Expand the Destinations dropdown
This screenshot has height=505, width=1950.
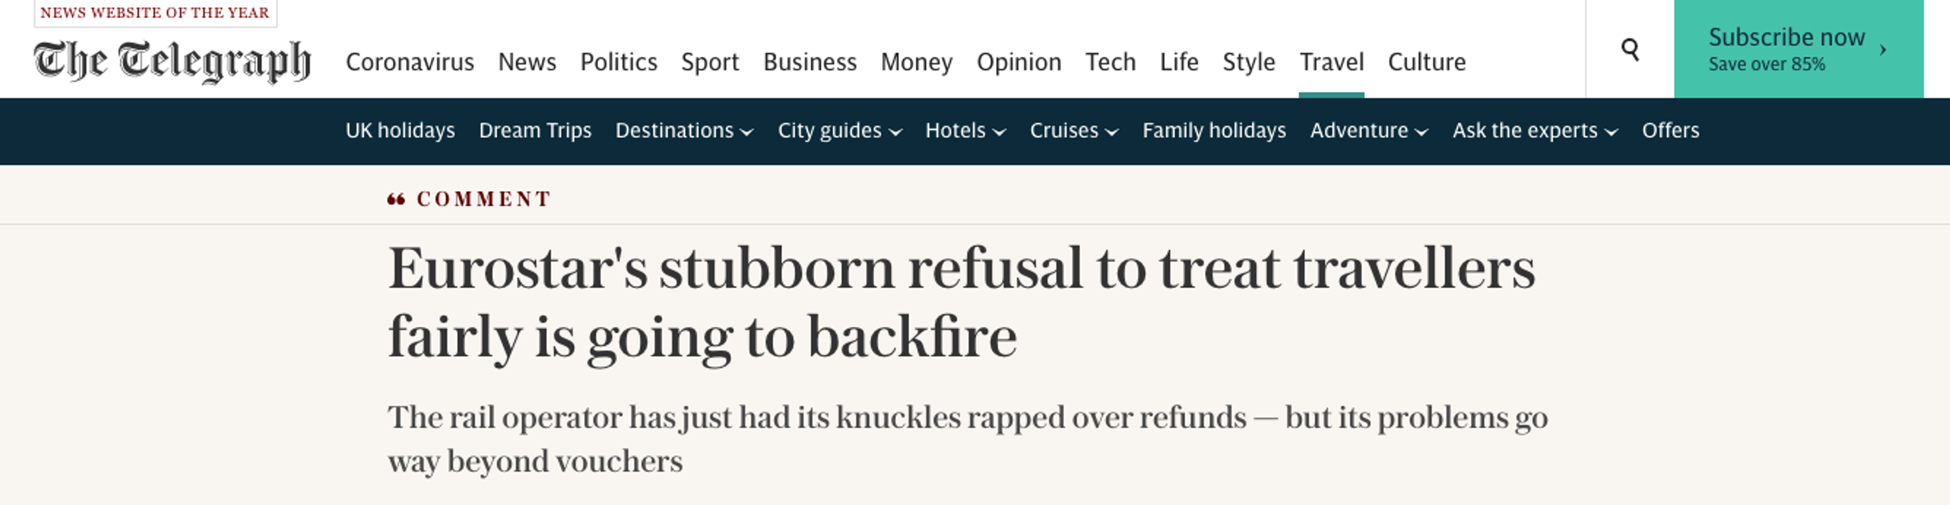(x=684, y=131)
